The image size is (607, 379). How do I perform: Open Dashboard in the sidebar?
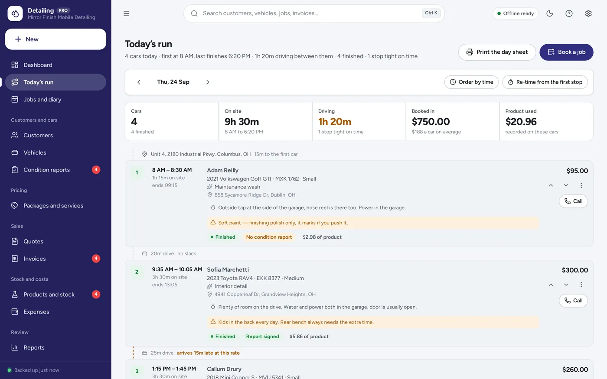click(55, 65)
